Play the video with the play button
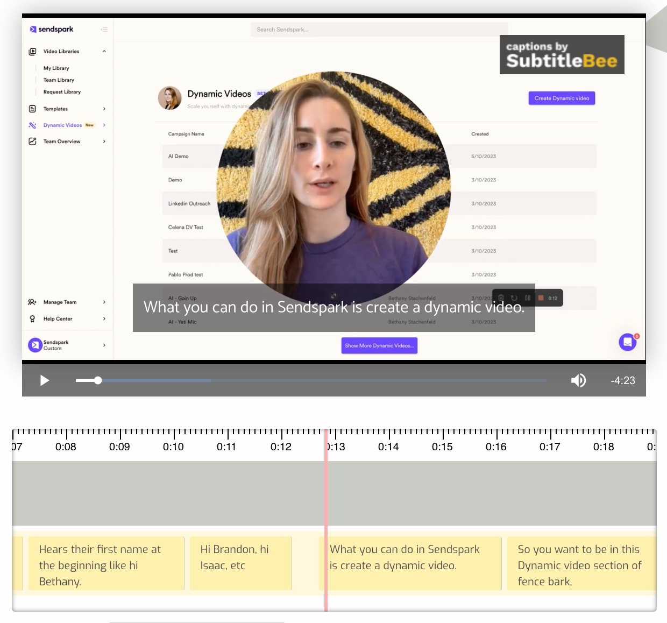This screenshot has width=667, height=623. click(x=45, y=380)
